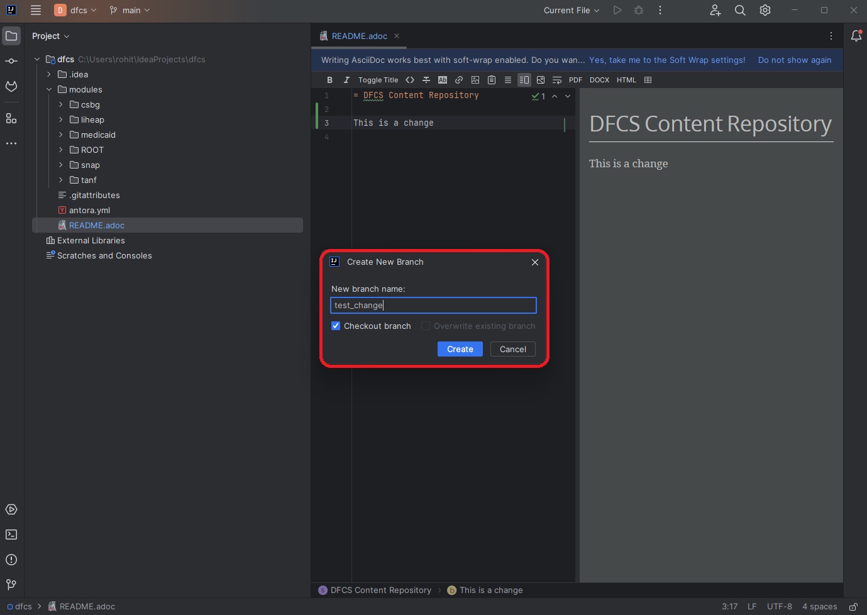Viewport: 867px width, 615px height.
Task: Close the README.adoc tab
Action: pyautogui.click(x=397, y=36)
